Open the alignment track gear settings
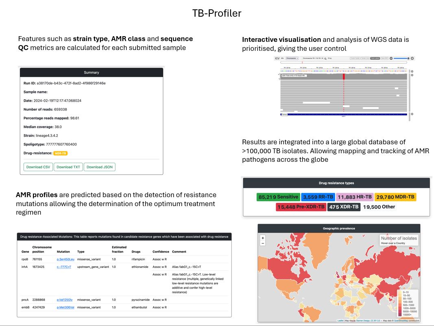Viewport: 434px width, 326px height. point(412,75)
